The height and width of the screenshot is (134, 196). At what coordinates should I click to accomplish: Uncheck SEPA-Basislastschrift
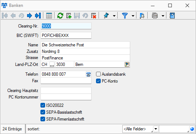43,112
